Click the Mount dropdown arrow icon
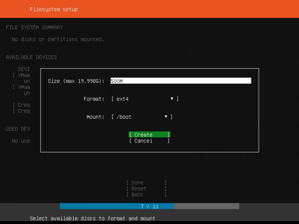Screen dimensions: 299x224 (166, 117)
